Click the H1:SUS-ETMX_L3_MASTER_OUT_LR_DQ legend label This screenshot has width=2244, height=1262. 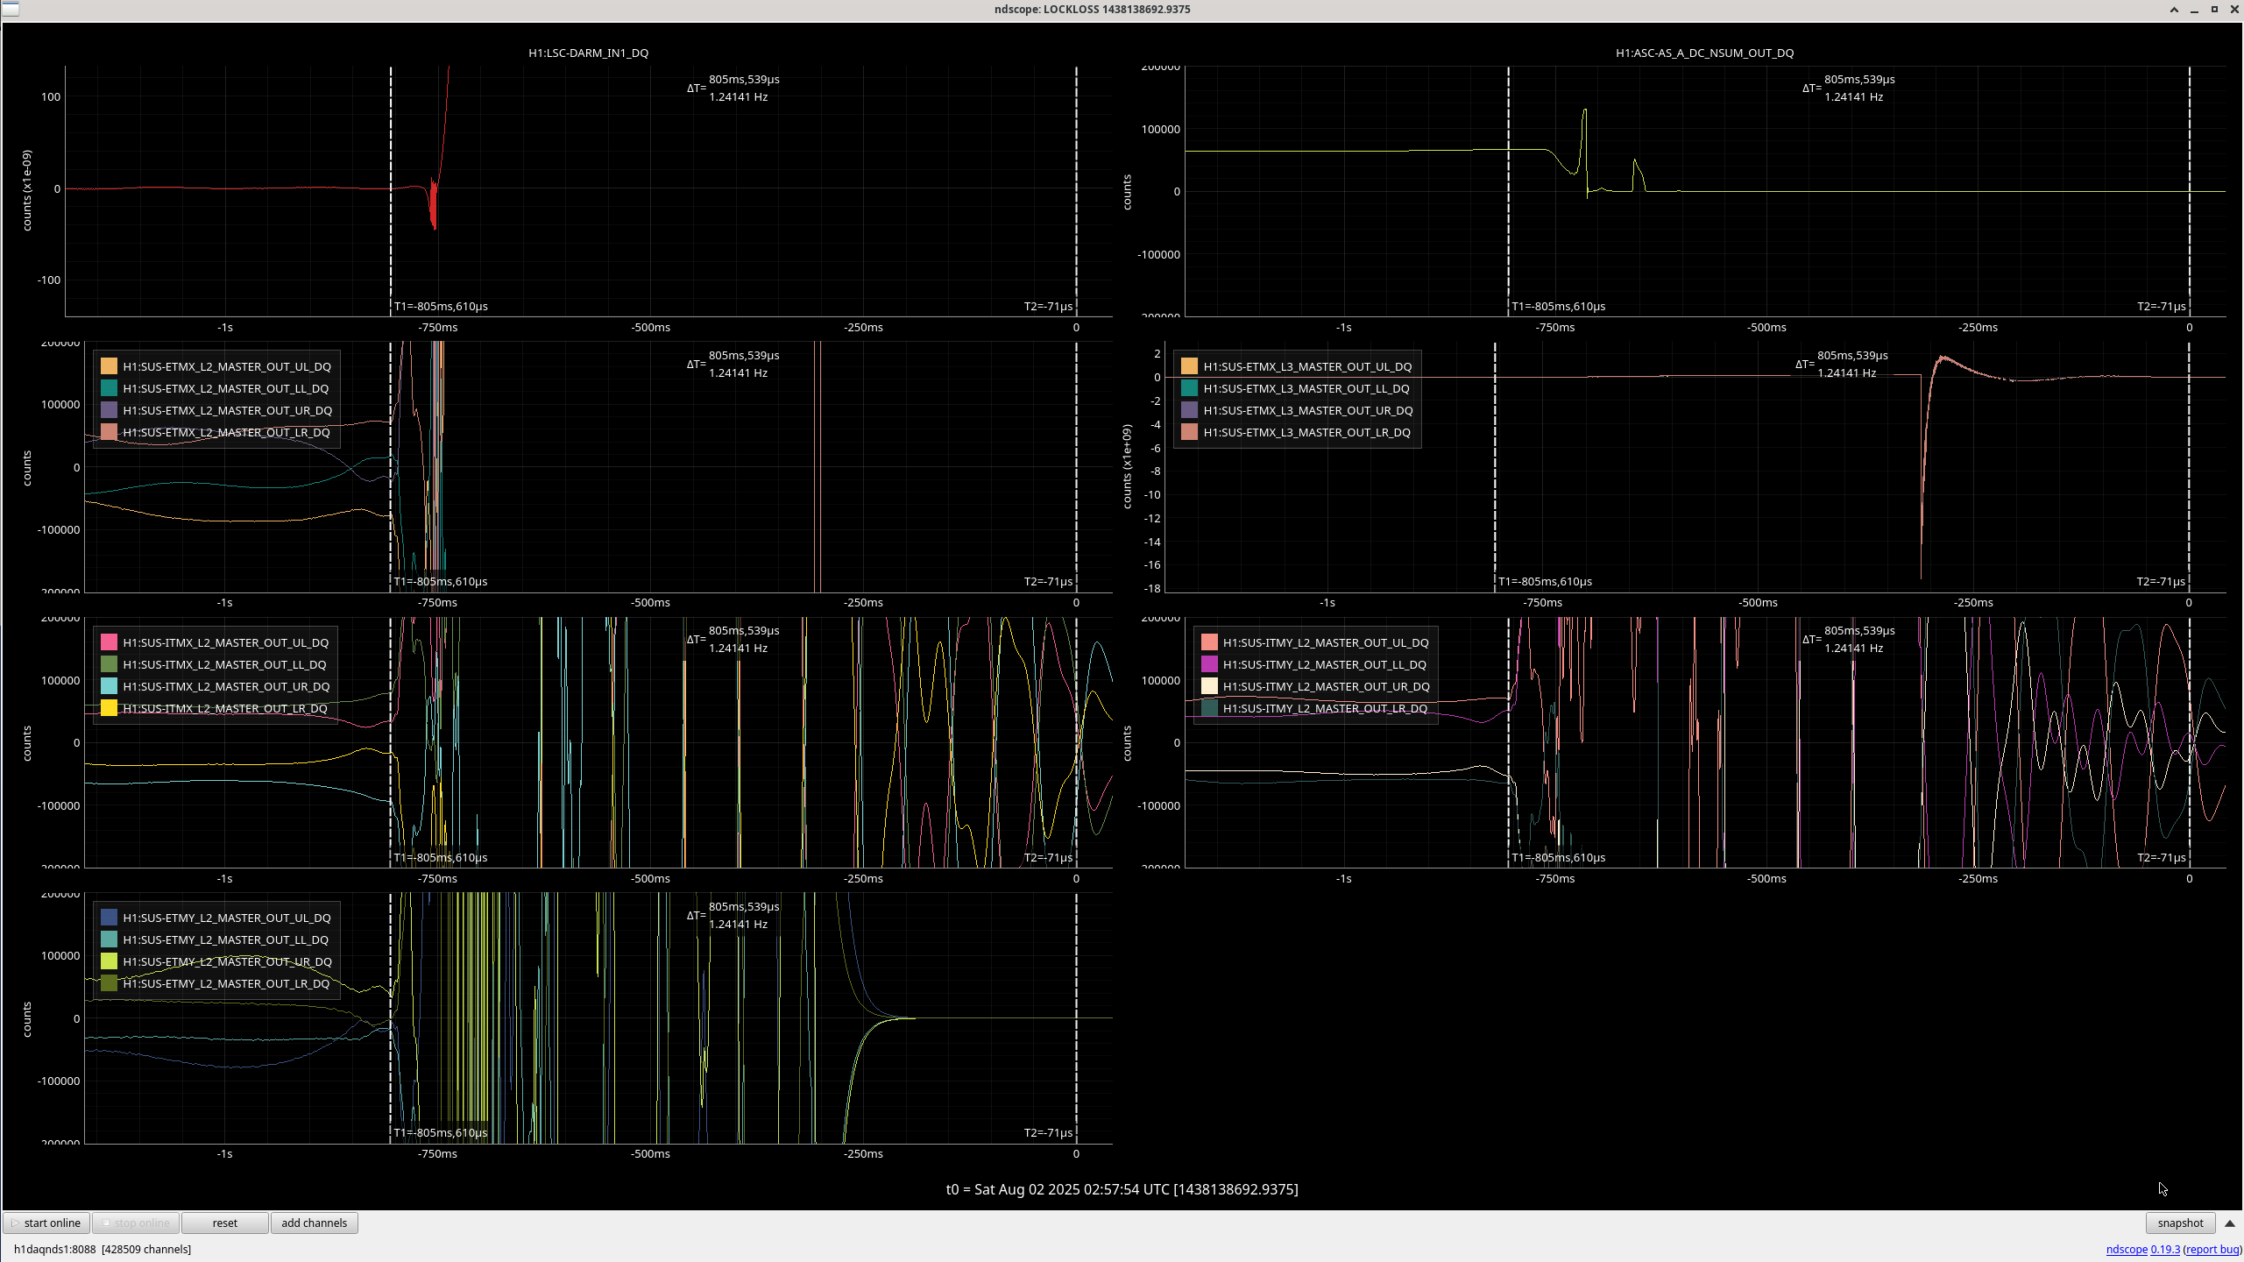tap(1306, 432)
